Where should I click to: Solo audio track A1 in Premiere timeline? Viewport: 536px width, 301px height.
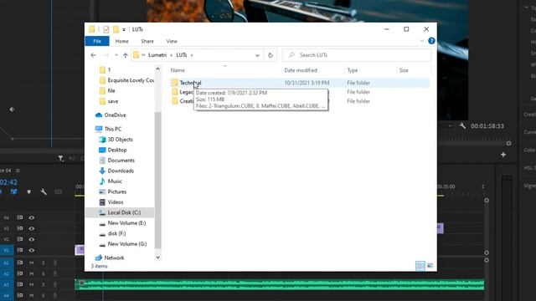click(43, 263)
